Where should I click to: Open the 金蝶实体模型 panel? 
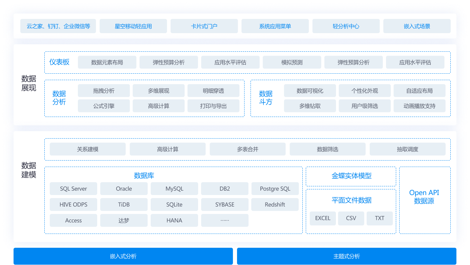(351, 176)
